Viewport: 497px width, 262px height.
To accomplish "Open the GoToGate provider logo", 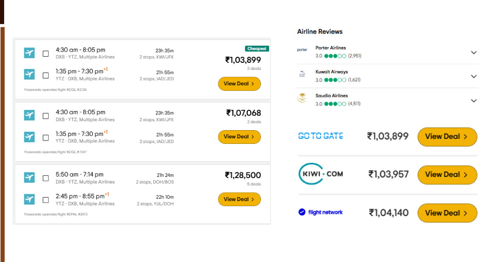I will [320, 135].
